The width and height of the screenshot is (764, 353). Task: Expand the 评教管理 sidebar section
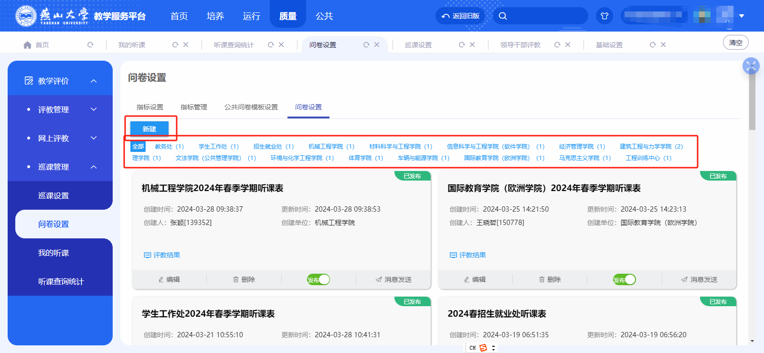point(94,109)
